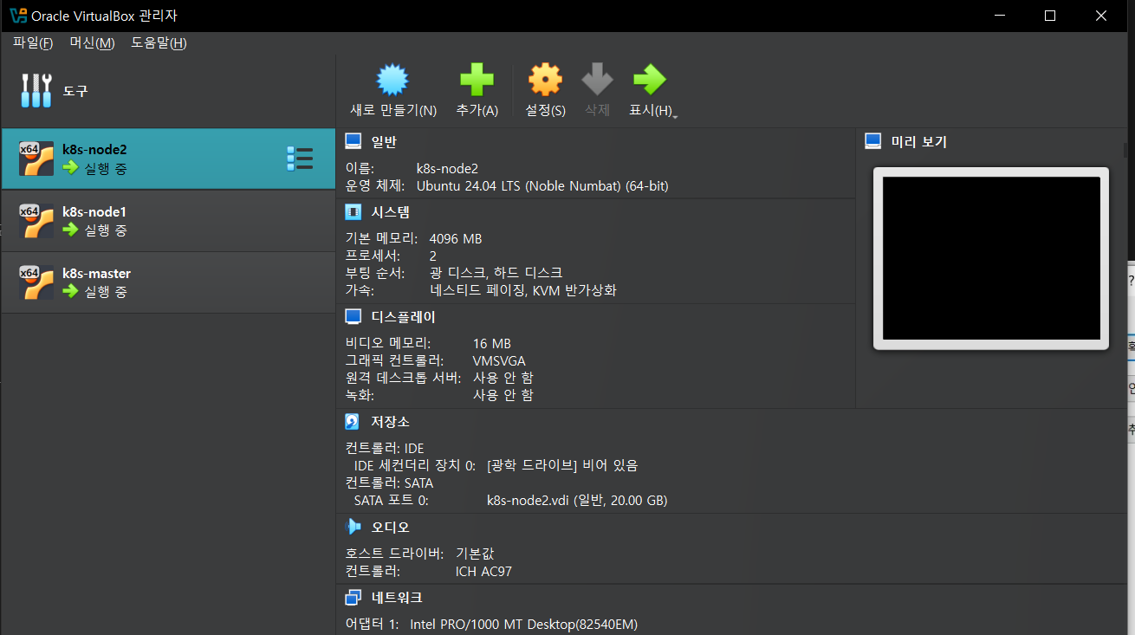The height and width of the screenshot is (635, 1135).
Task: Click the Add (추가) green plus icon
Action: [477, 80]
